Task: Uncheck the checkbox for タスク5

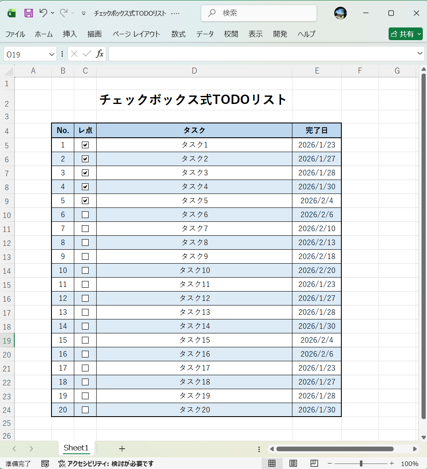Action: 85,200
